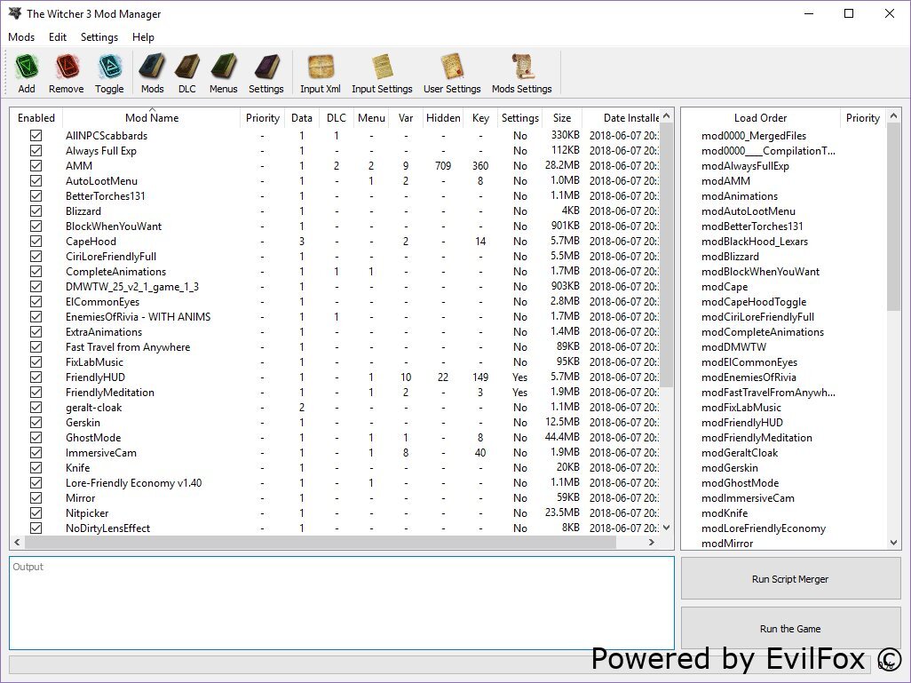The width and height of the screenshot is (911, 683).
Task: Toggle the AMM mod checkbox
Action: click(36, 166)
